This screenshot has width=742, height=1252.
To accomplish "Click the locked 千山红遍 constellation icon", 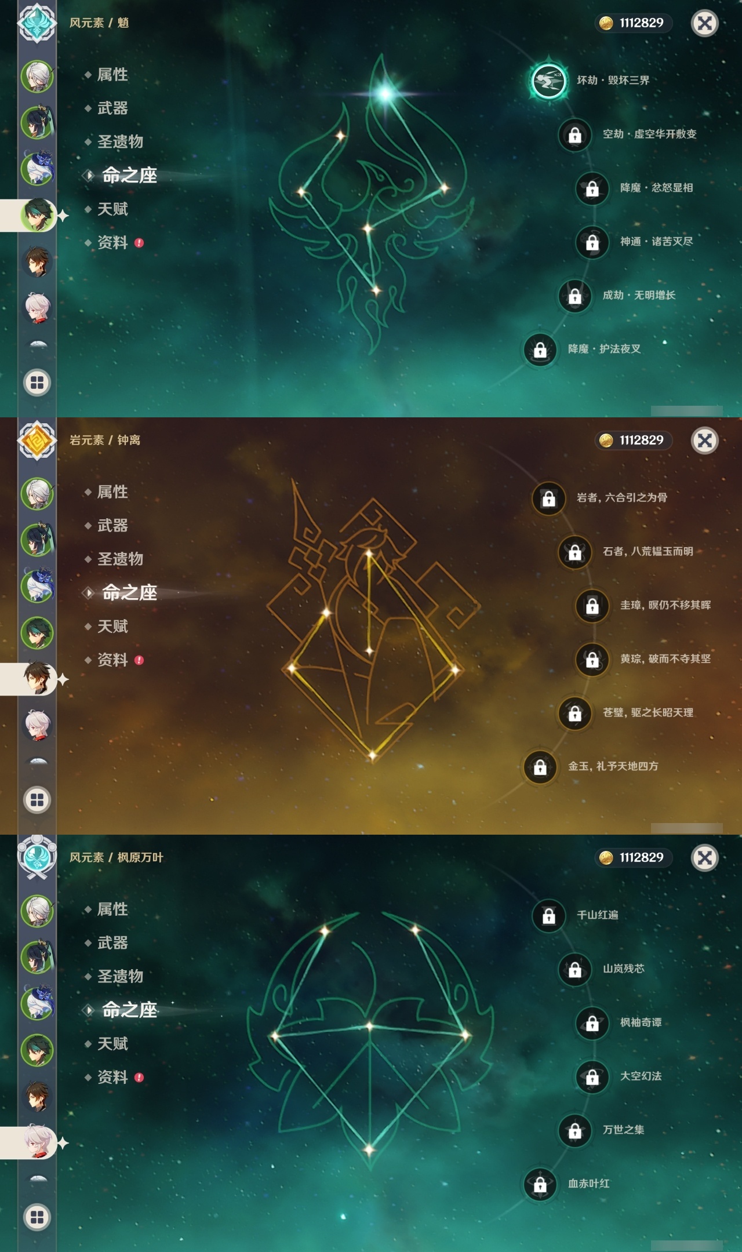I will (x=549, y=915).
